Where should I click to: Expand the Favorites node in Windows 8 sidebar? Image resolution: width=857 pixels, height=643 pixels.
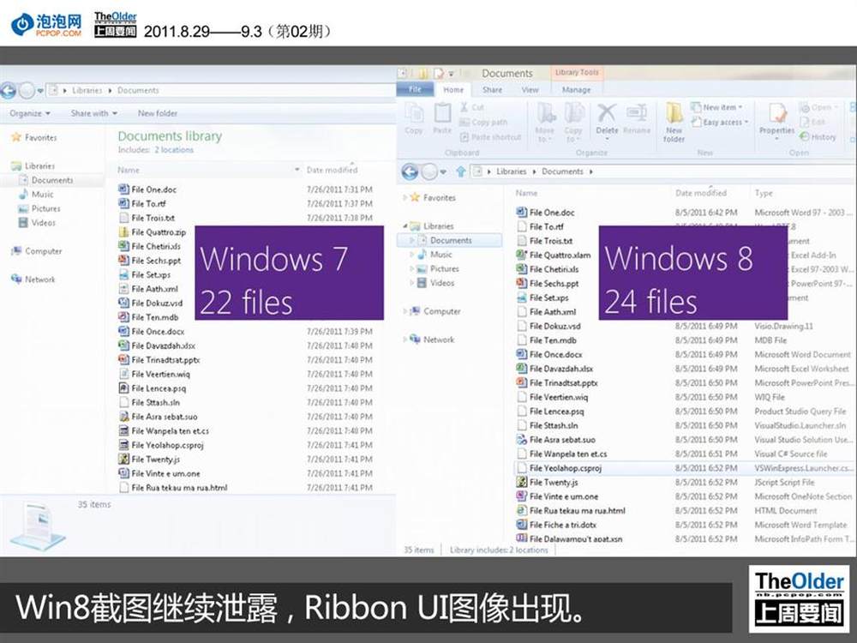click(405, 197)
